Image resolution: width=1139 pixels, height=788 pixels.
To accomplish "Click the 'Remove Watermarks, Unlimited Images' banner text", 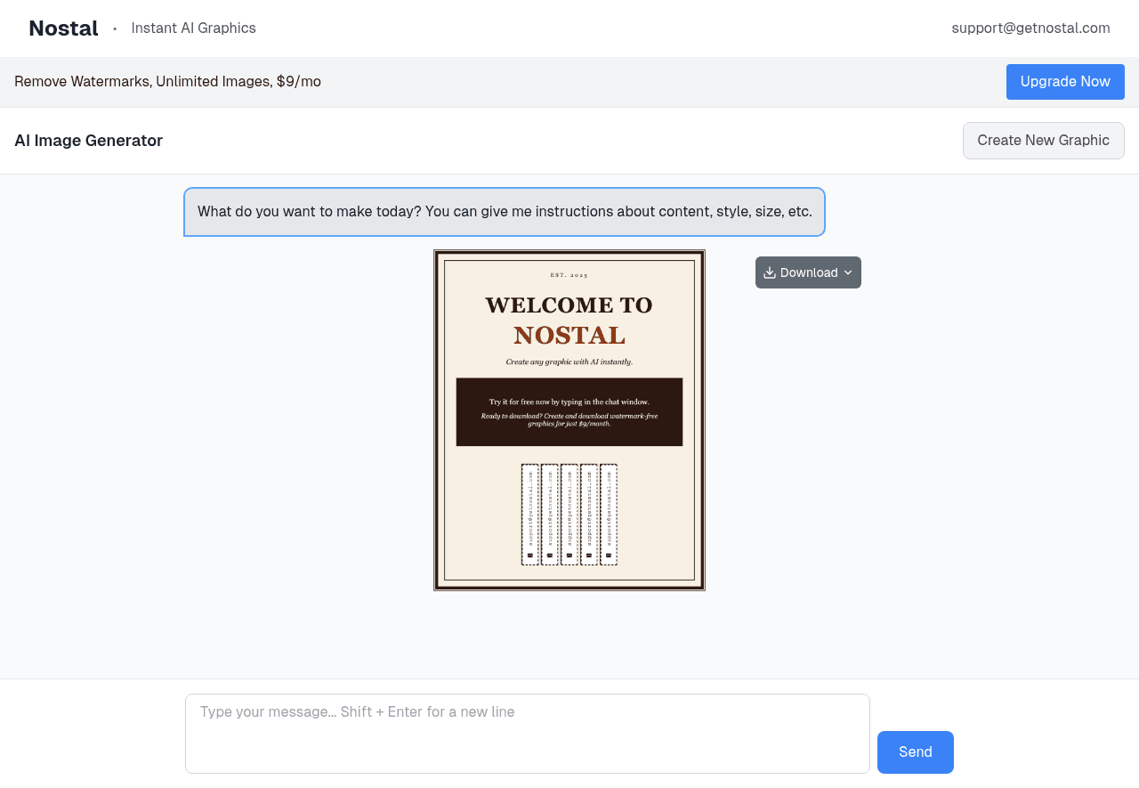I will click(x=167, y=82).
